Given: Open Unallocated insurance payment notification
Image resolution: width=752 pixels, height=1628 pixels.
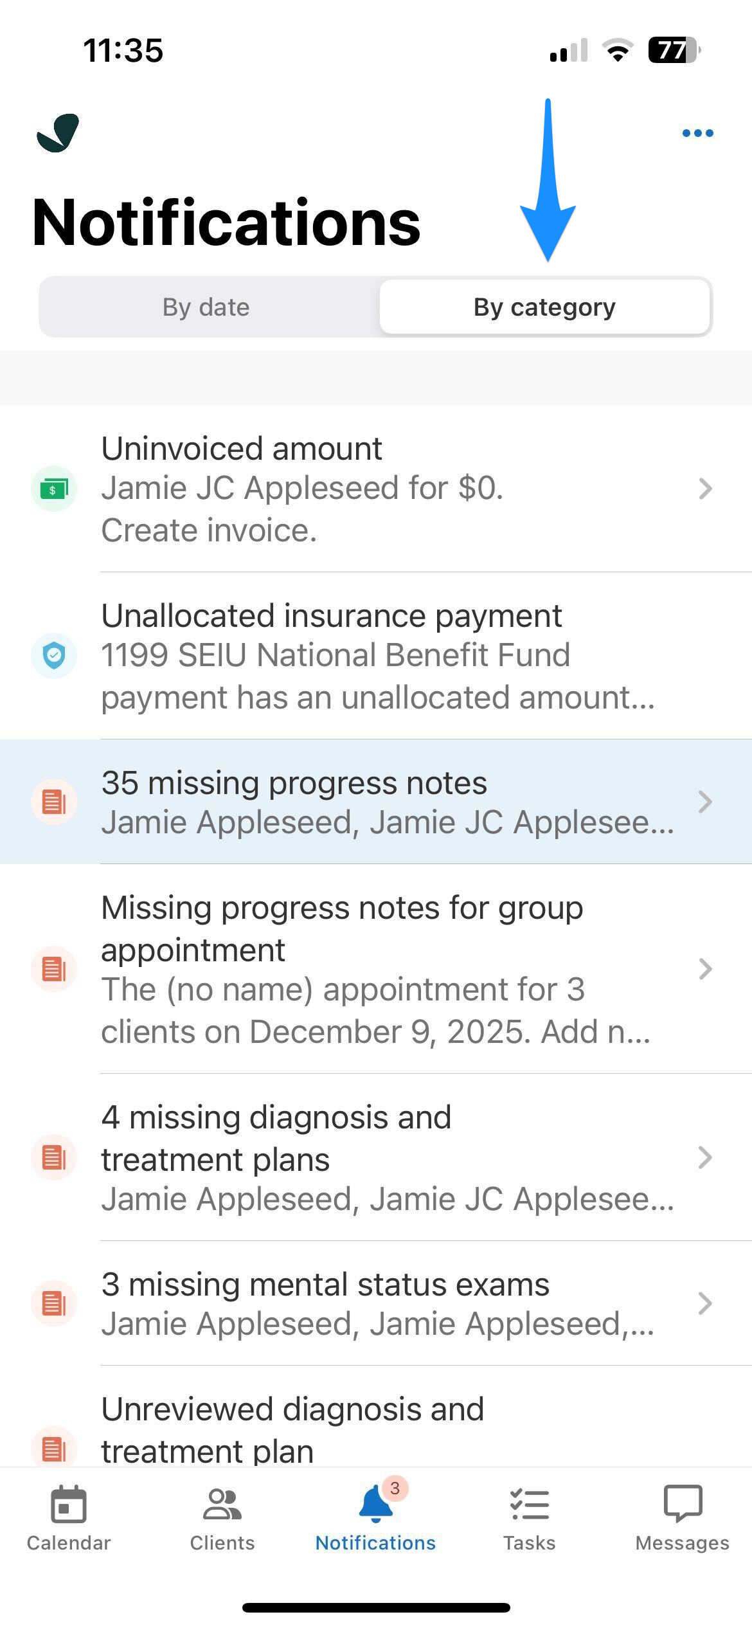Looking at the screenshot, I should coord(376,656).
